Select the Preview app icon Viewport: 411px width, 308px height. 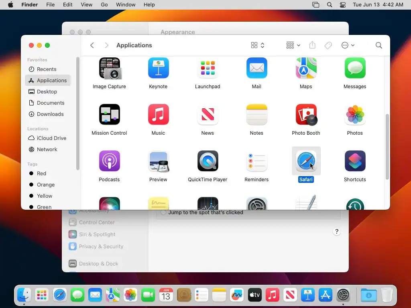click(x=159, y=161)
